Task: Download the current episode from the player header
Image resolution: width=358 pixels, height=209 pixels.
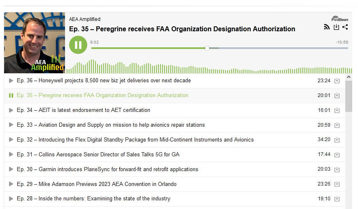Action: pyautogui.click(x=336, y=27)
